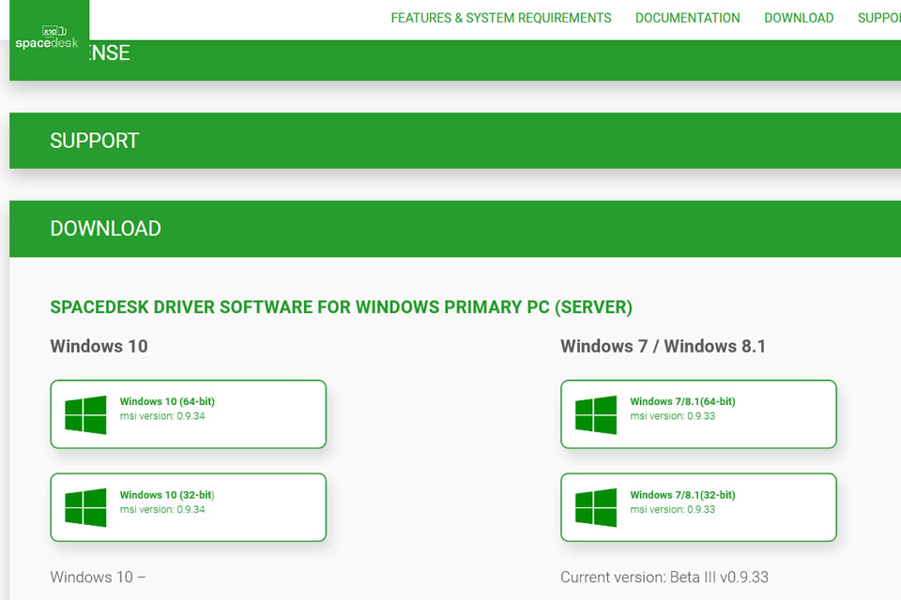The width and height of the screenshot is (901, 600).
Task: Click the Windows logo beside Windows 10 (64-bit)
Action: click(x=85, y=414)
